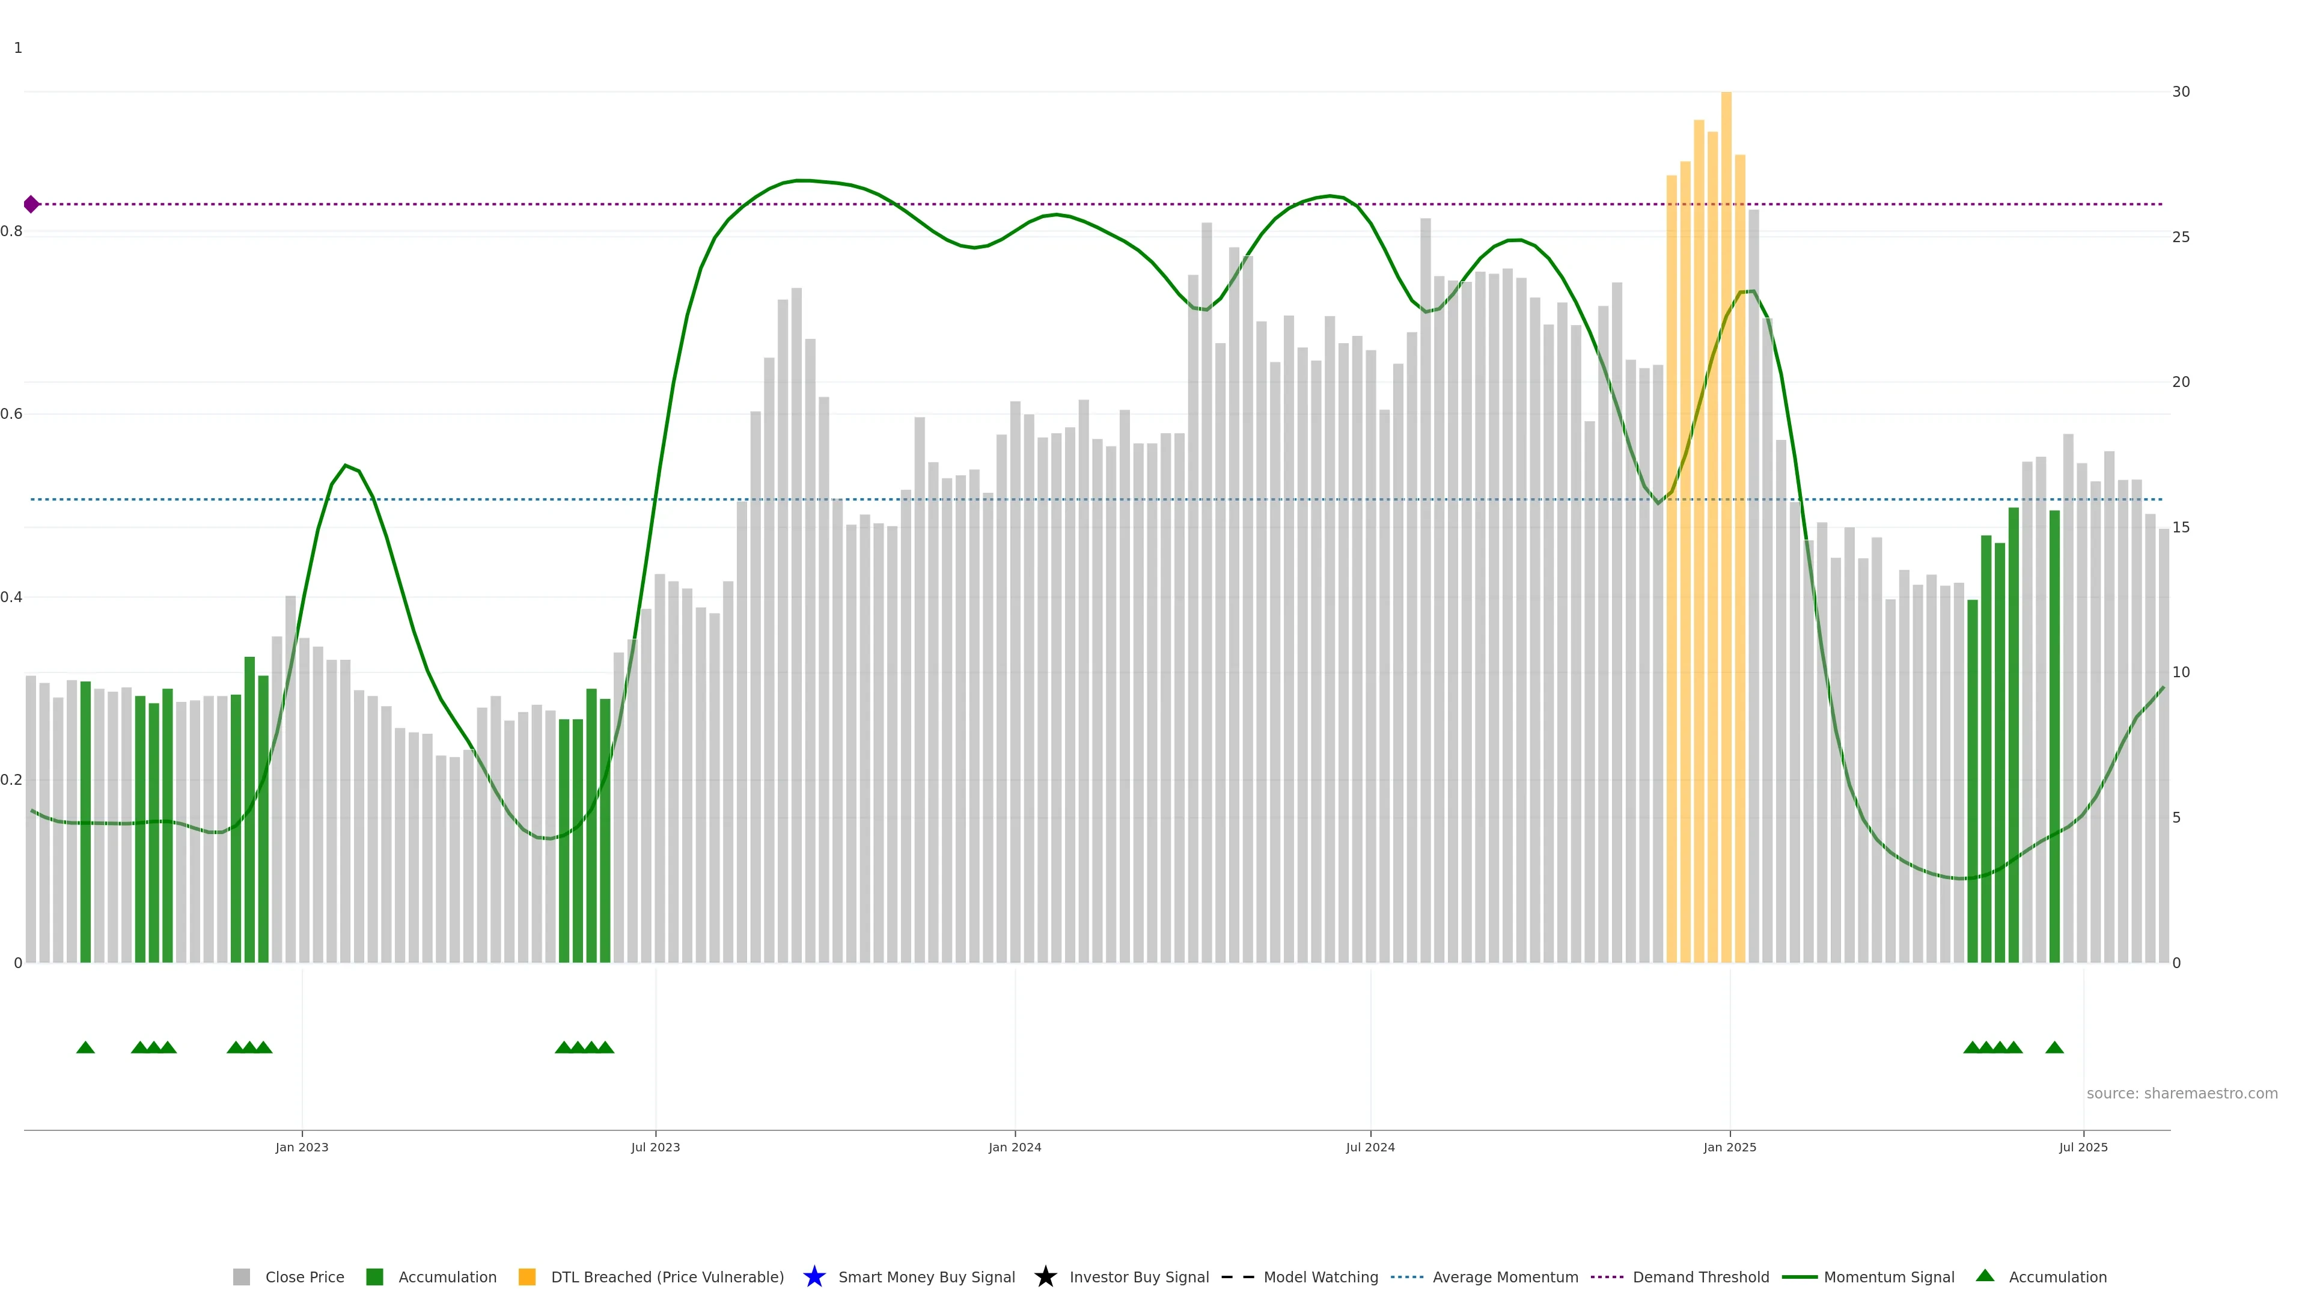Click the Jan 2024 axis label
Image resolution: width=2308 pixels, height=1298 pixels.
(1014, 1147)
